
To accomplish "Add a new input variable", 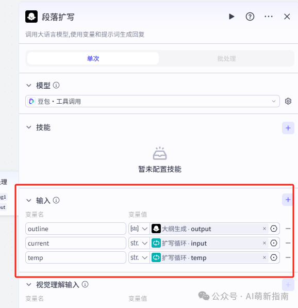I will point(288,200).
